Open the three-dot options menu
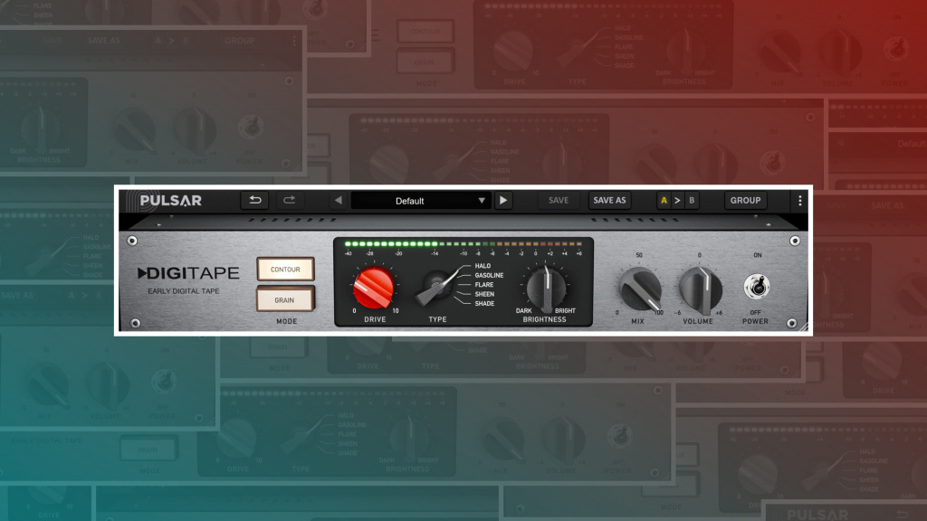Screen dimensions: 927x521 click(800, 200)
